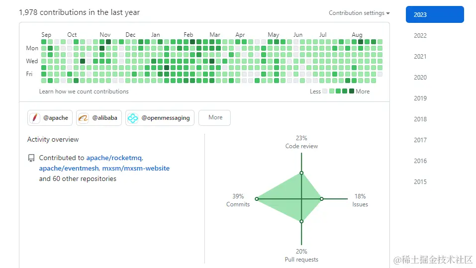Click the @alibaba organization filter button
The image size is (476, 268).
pyautogui.click(x=98, y=118)
